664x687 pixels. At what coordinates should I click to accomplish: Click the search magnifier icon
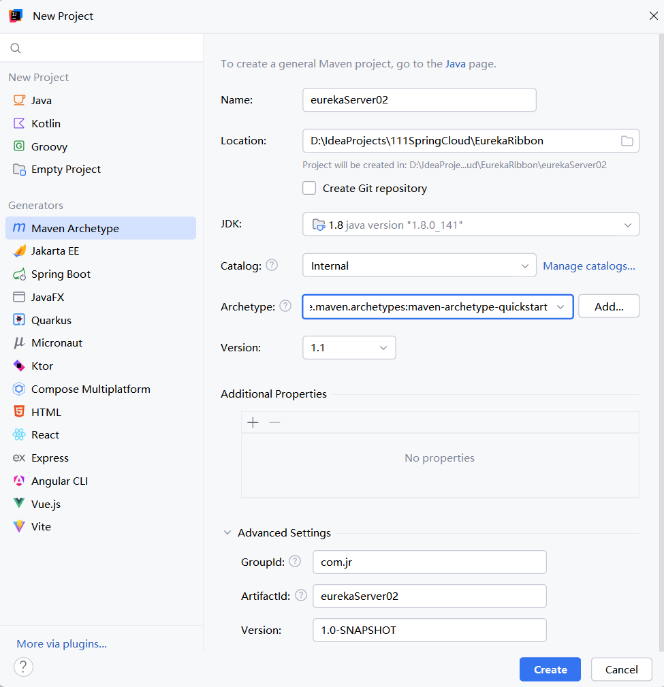click(16, 48)
